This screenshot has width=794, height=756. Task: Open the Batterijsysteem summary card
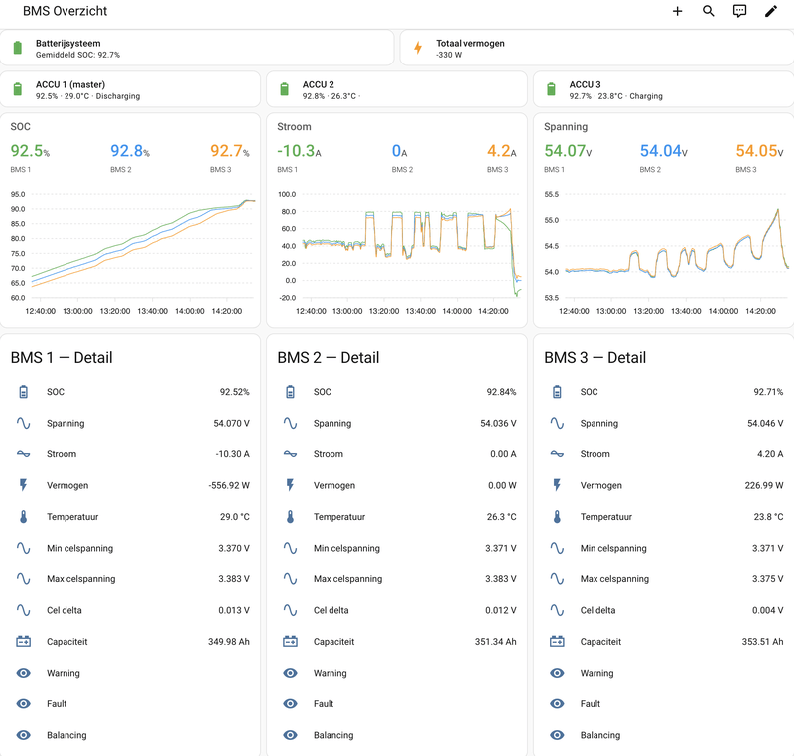click(197, 48)
